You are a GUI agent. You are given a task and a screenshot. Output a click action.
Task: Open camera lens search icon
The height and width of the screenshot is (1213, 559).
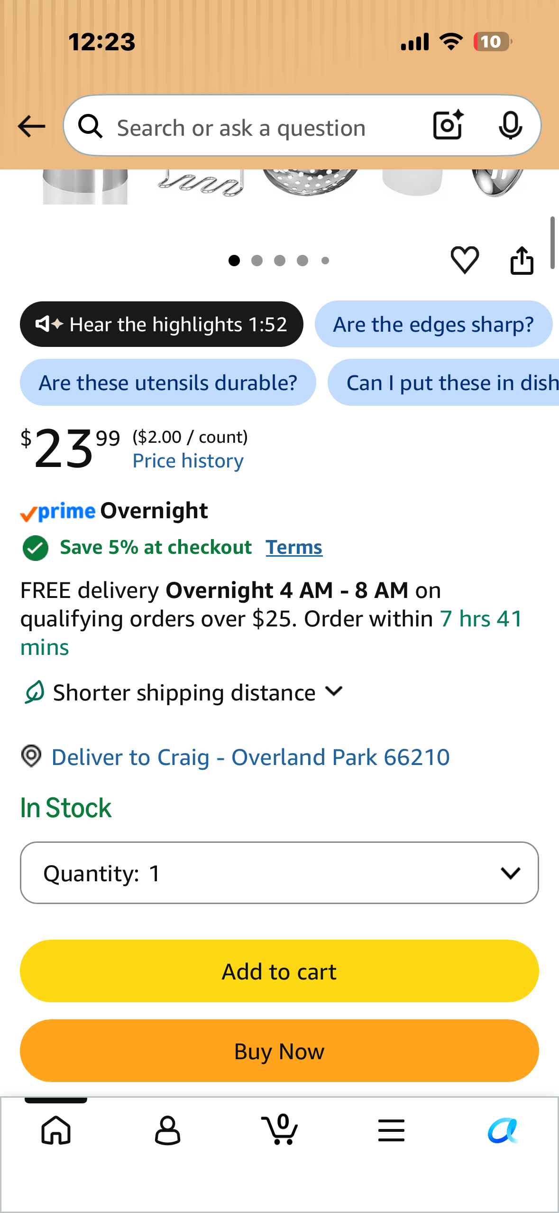[x=448, y=125]
